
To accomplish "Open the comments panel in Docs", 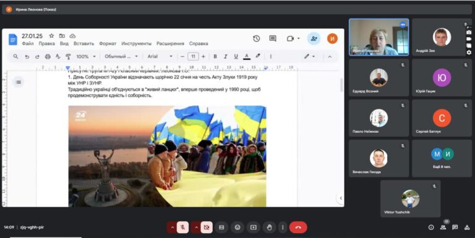I will (x=273, y=38).
